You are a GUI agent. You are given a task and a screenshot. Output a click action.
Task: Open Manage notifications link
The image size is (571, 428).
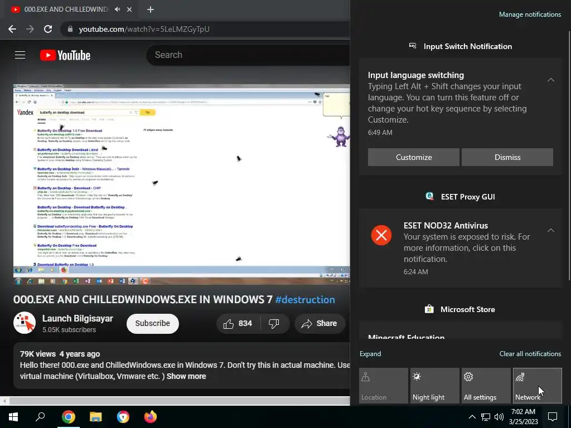coord(530,14)
